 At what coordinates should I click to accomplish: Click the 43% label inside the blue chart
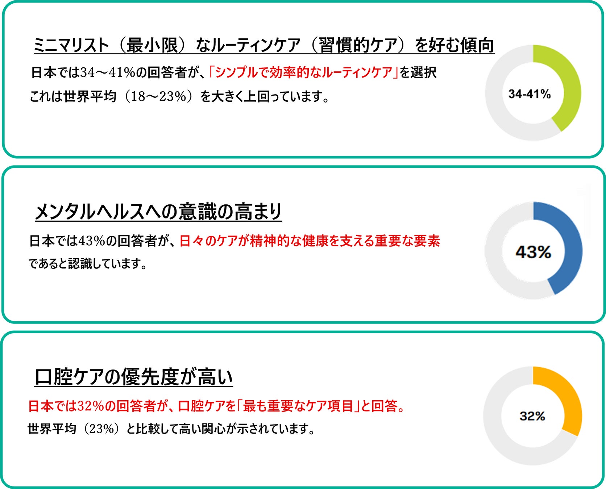pos(533,252)
